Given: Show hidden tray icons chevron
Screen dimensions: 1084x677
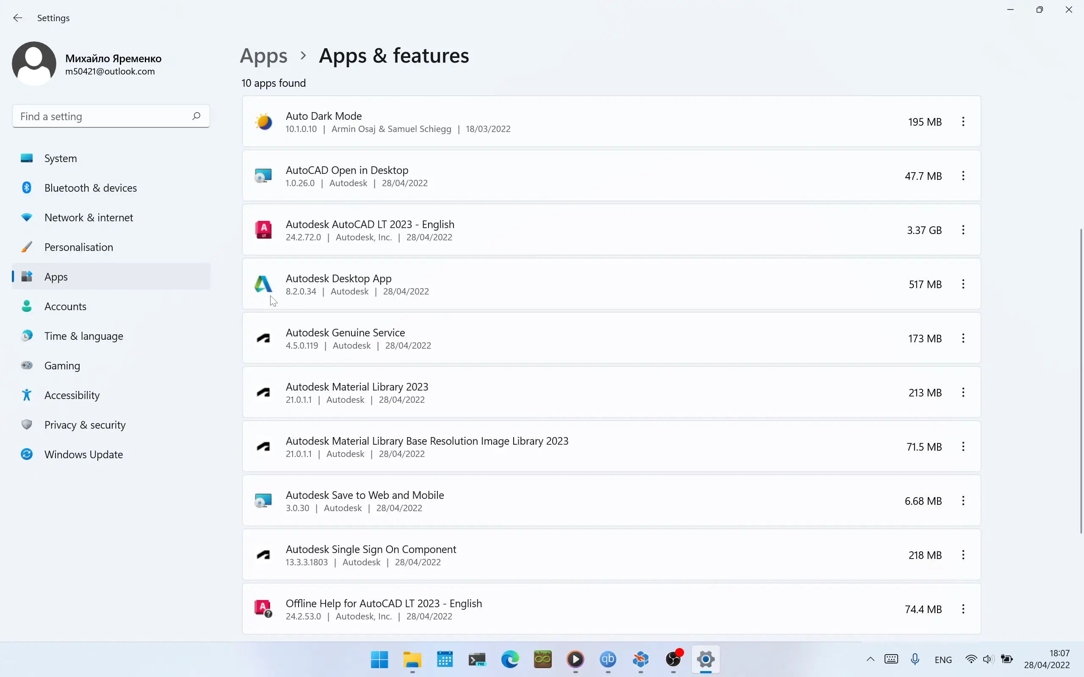Looking at the screenshot, I should [x=870, y=659].
